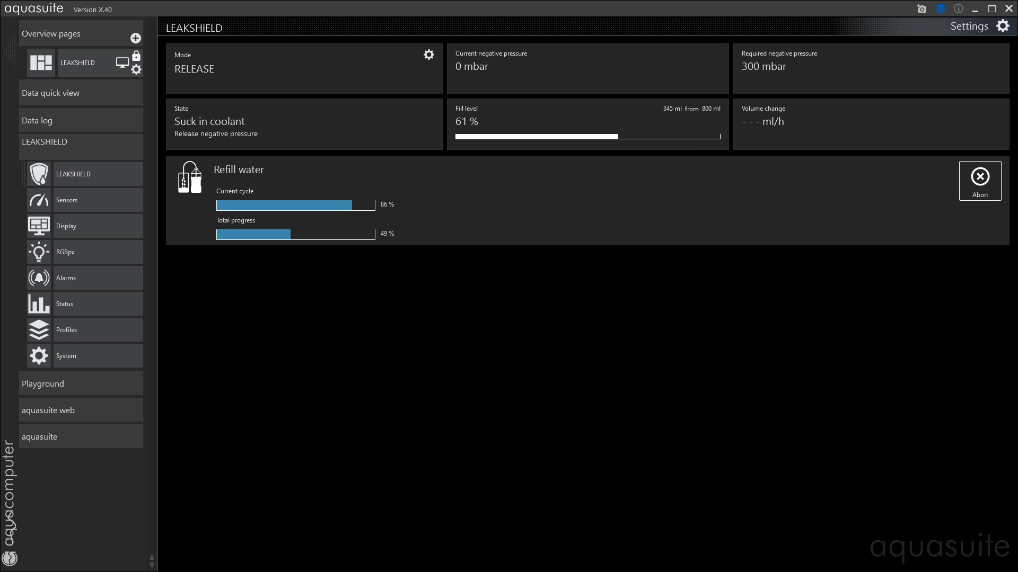Abort the refill water process
The height and width of the screenshot is (572, 1018).
pyautogui.click(x=980, y=181)
